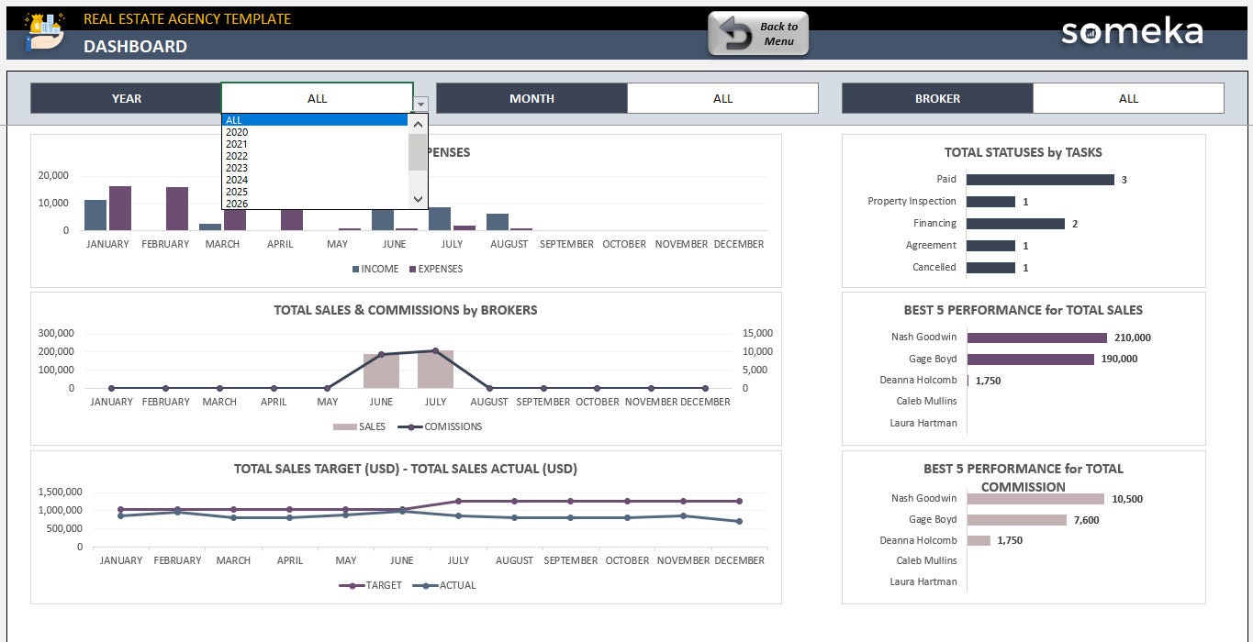The image size is (1253, 642).
Task: Click Nash Goodwin's 10,500 commission bar
Action: [1035, 499]
